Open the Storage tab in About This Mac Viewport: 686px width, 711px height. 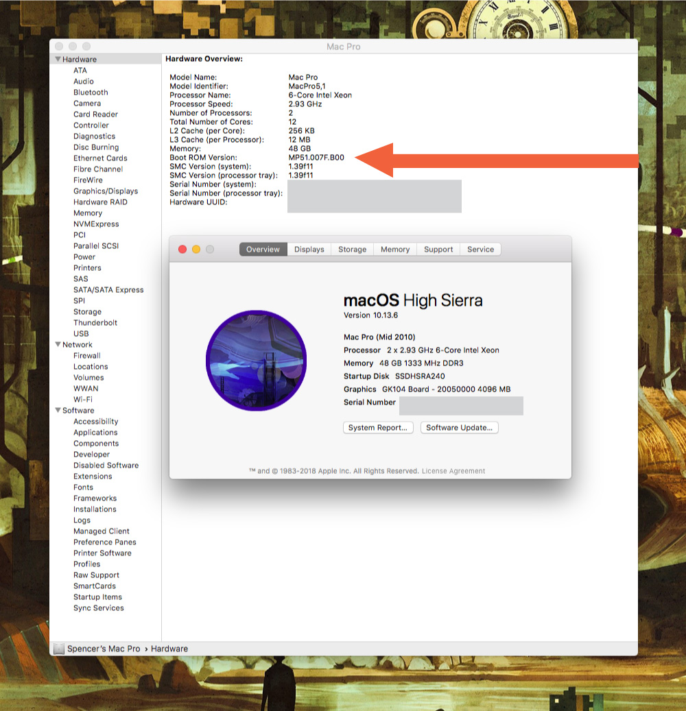(352, 250)
